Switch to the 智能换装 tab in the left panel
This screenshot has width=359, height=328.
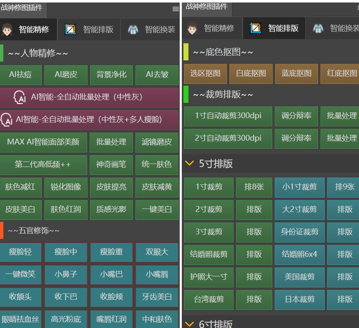tap(160, 30)
